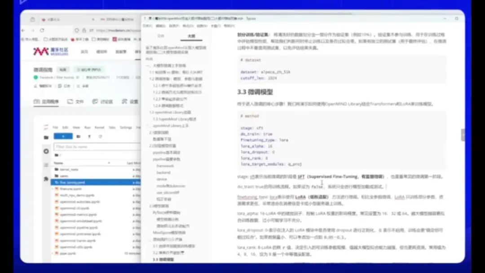Click the upload files icon in JupyterLab

89,136
